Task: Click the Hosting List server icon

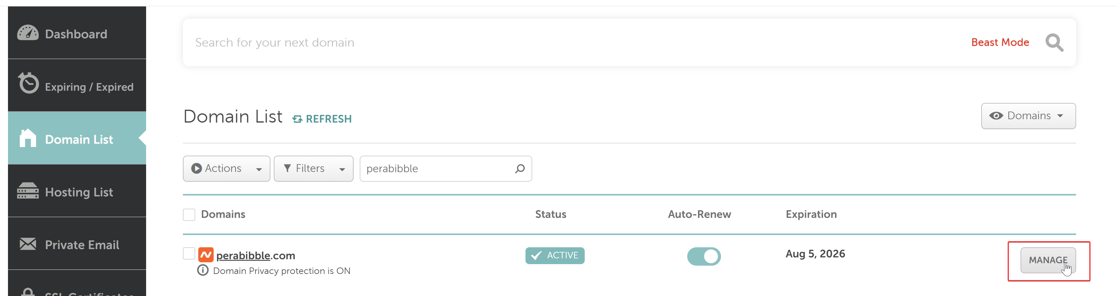Action: pyautogui.click(x=28, y=191)
